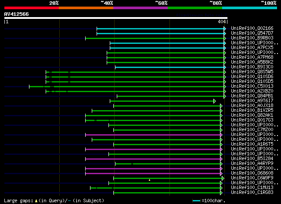Click the 404 query end position label
Screen dimensions: 281x204
pyautogui.click(x=222, y=21)
